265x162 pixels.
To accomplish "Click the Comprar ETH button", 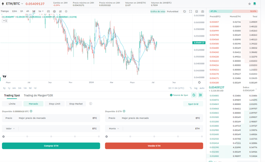I will (x=51, y=146).
